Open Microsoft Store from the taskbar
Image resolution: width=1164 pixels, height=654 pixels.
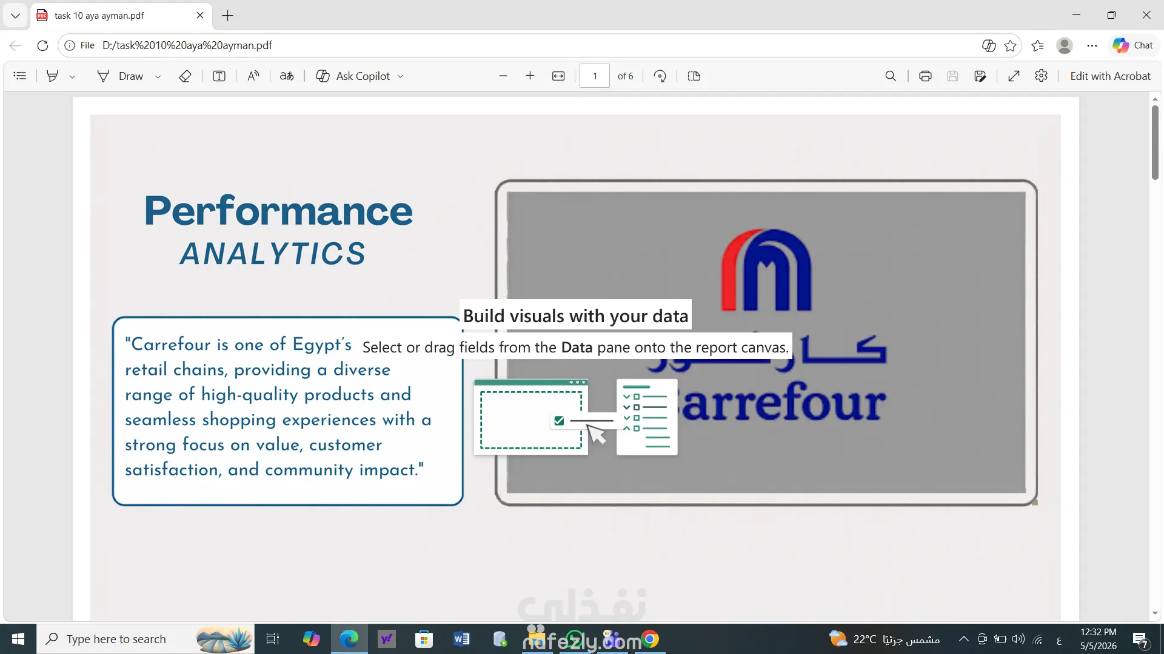coord(424,639)
